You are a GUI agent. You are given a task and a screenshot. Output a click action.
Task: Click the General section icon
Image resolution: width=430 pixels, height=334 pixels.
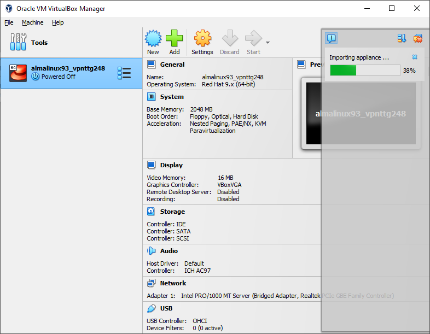click(x=151, y=65)
